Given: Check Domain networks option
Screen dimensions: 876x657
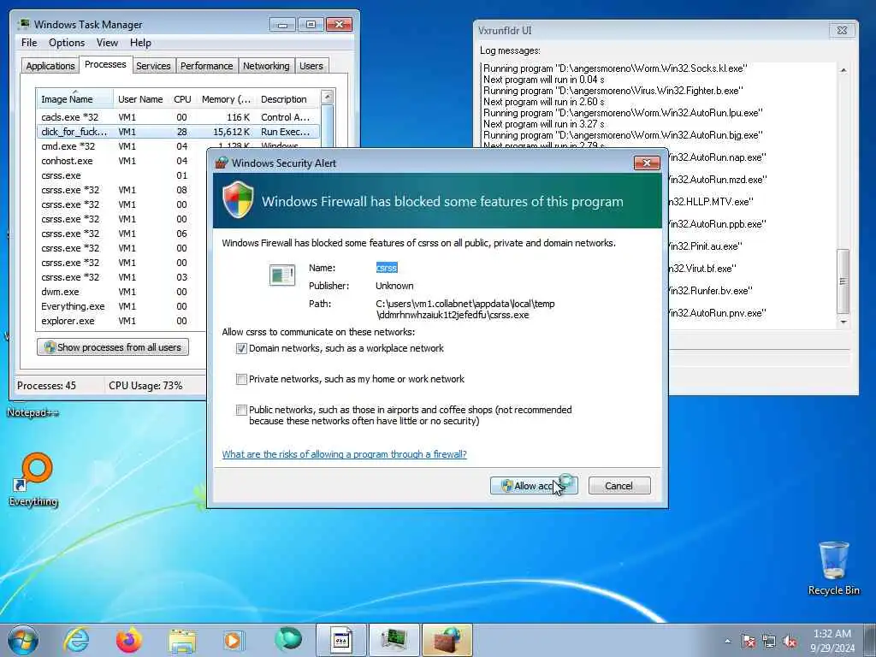Looking at the screenshot, I should (241, 349).
